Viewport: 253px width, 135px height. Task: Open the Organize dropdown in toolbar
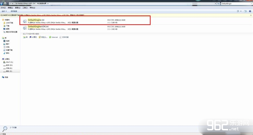click(4, 11)
